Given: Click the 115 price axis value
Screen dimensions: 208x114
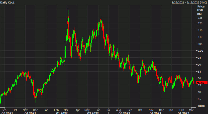Looking at the screenshot, I should (x=200, y=30).
